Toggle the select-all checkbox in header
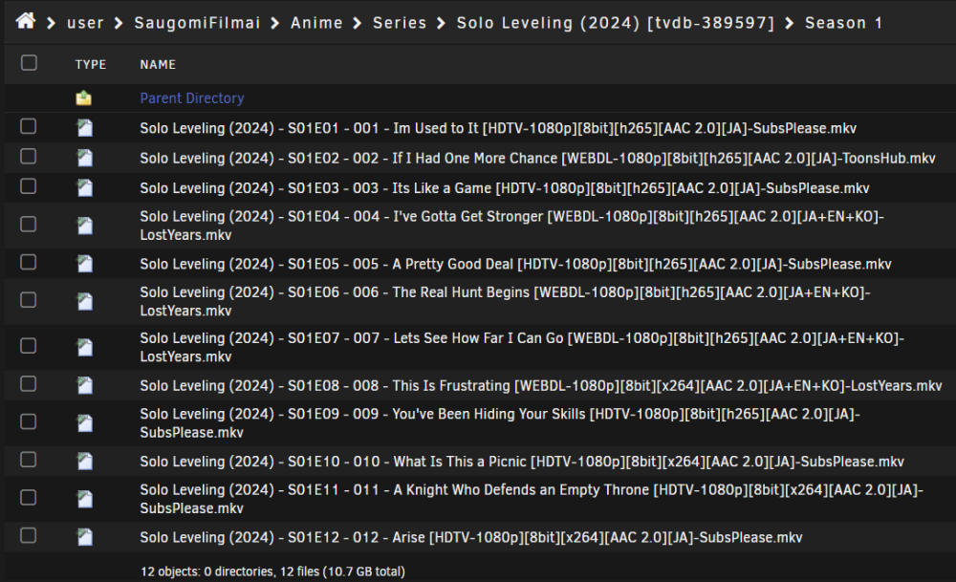This screenshot has height=582, width=956. pos(29,63)
